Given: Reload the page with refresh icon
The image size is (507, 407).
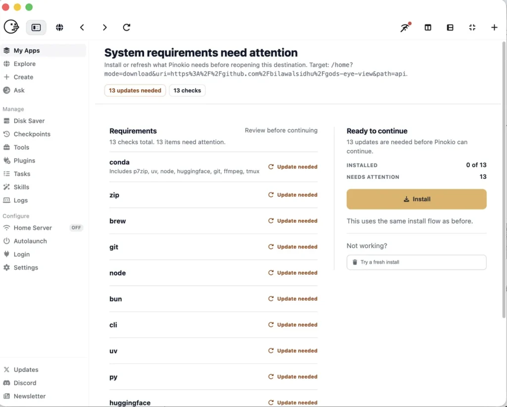Looking at the screenshot, I should [x=126, y=27].
